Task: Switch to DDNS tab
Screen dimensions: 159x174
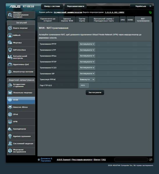Action: click(130, 20)
